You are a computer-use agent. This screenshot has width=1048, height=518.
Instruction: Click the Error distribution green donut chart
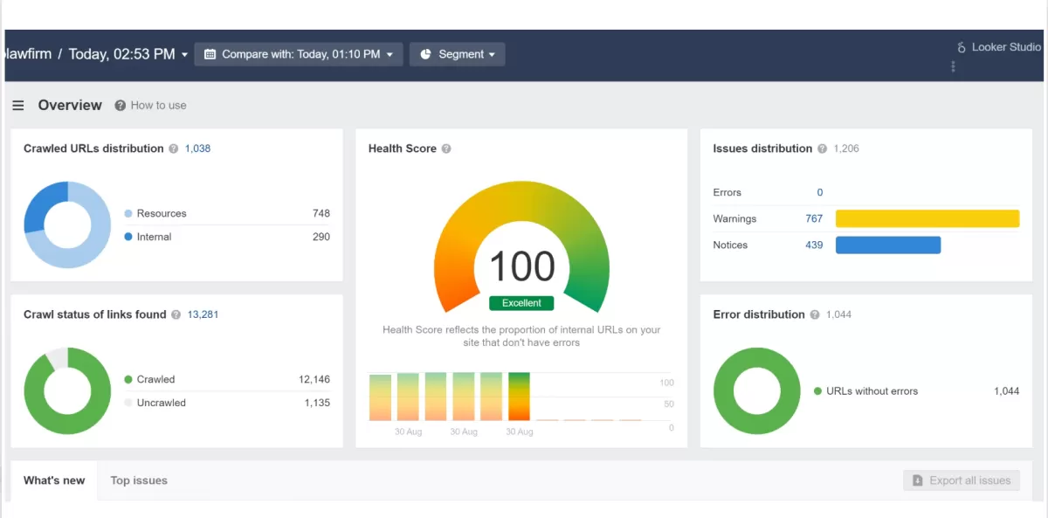[x=757, y=390]
